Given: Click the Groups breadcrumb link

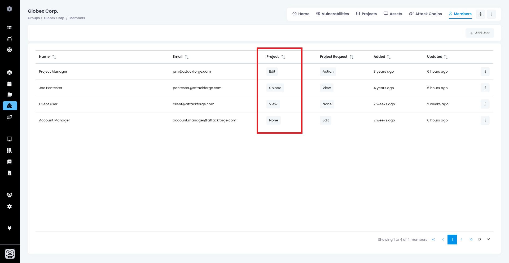Looking at the screenshot, I should (34, 18).
